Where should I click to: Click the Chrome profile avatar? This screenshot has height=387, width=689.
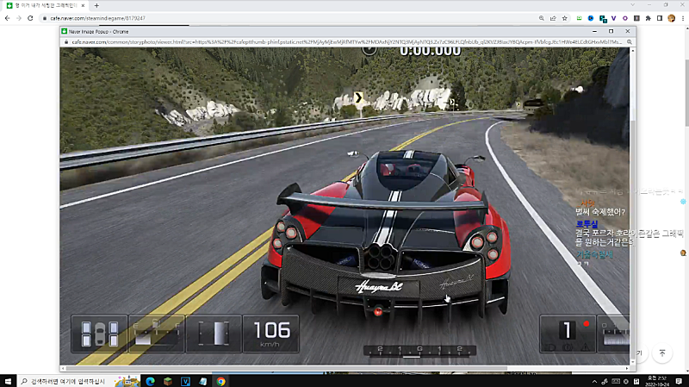click(669, 17)
